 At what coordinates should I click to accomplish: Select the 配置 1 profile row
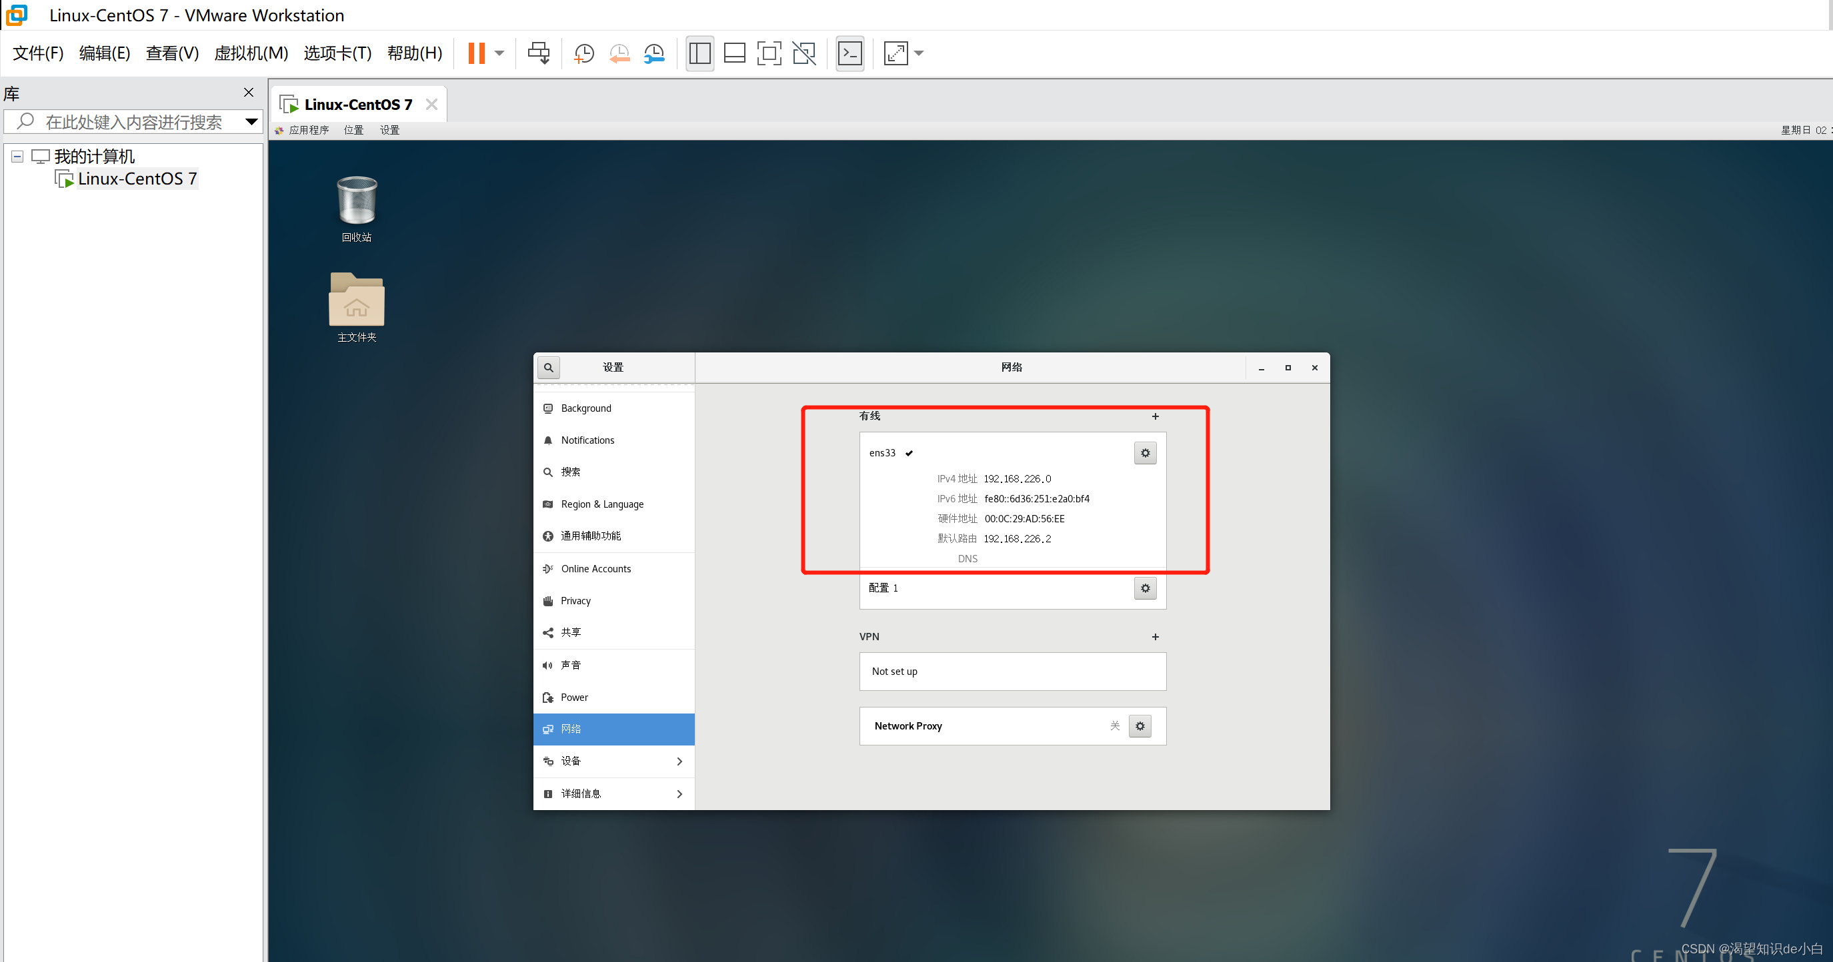[1013, 588]
